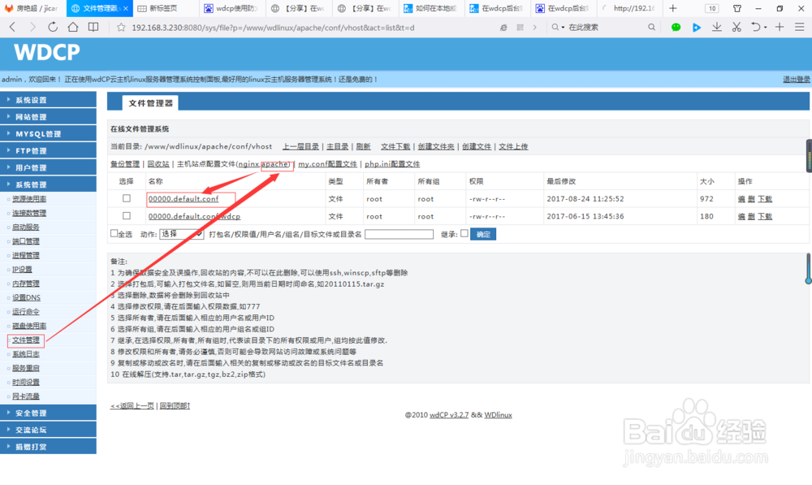This screenshot has width=812, height=485.
Task: Open the browser home page icon
Action: click(x=73, y=27)
